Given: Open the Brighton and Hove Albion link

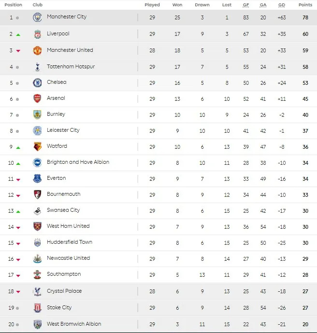Looking at the screenshot, I should point(78,162).
